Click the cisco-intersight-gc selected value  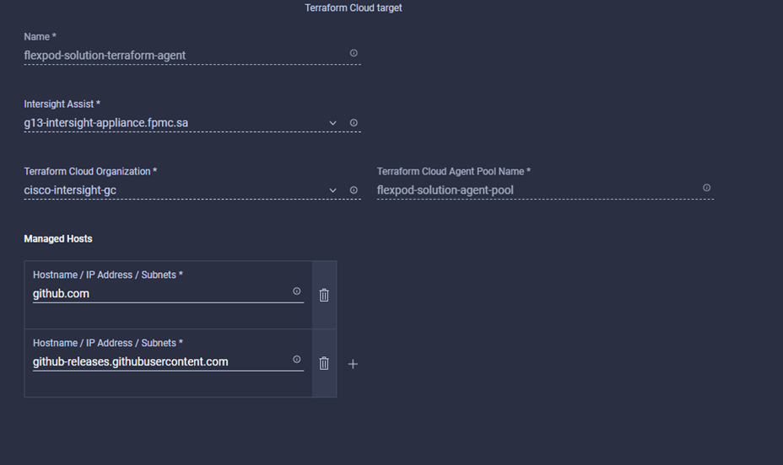pyautogui.click(x=70, y=190)
